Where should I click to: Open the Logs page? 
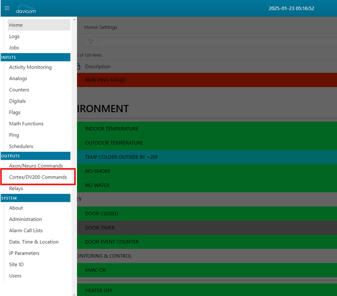15,37
